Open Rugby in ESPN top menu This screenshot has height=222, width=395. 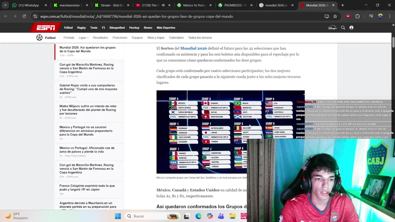coord(81,28)
